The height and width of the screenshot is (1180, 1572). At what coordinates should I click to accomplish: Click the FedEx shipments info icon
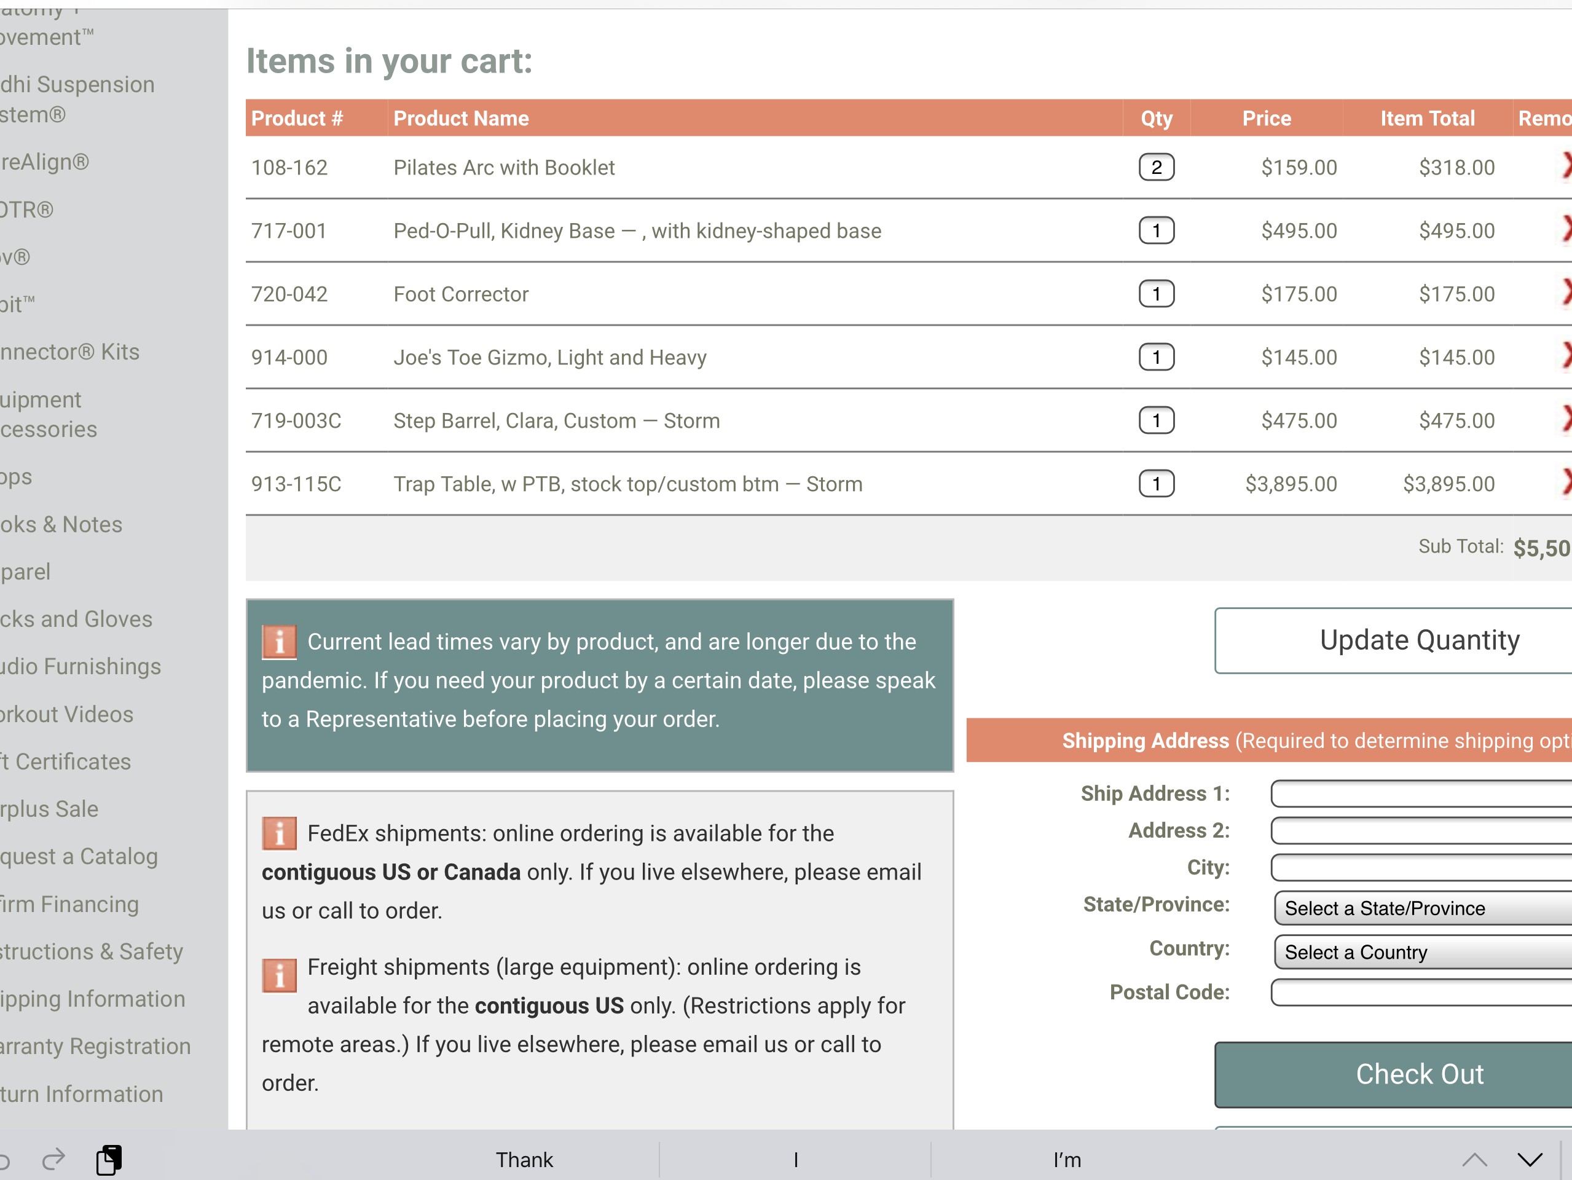click(x=279, y=833)
